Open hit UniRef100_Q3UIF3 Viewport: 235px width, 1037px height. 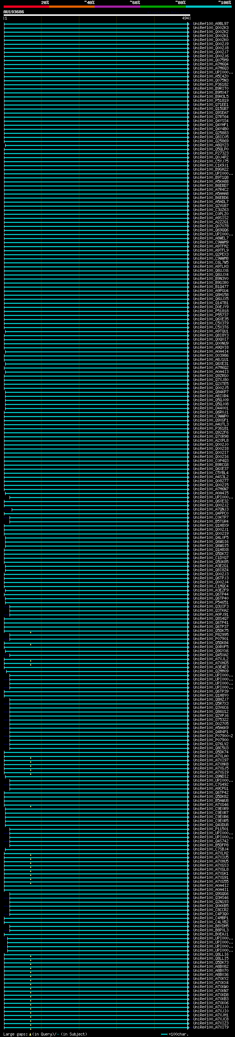click(x=210, y=607)
